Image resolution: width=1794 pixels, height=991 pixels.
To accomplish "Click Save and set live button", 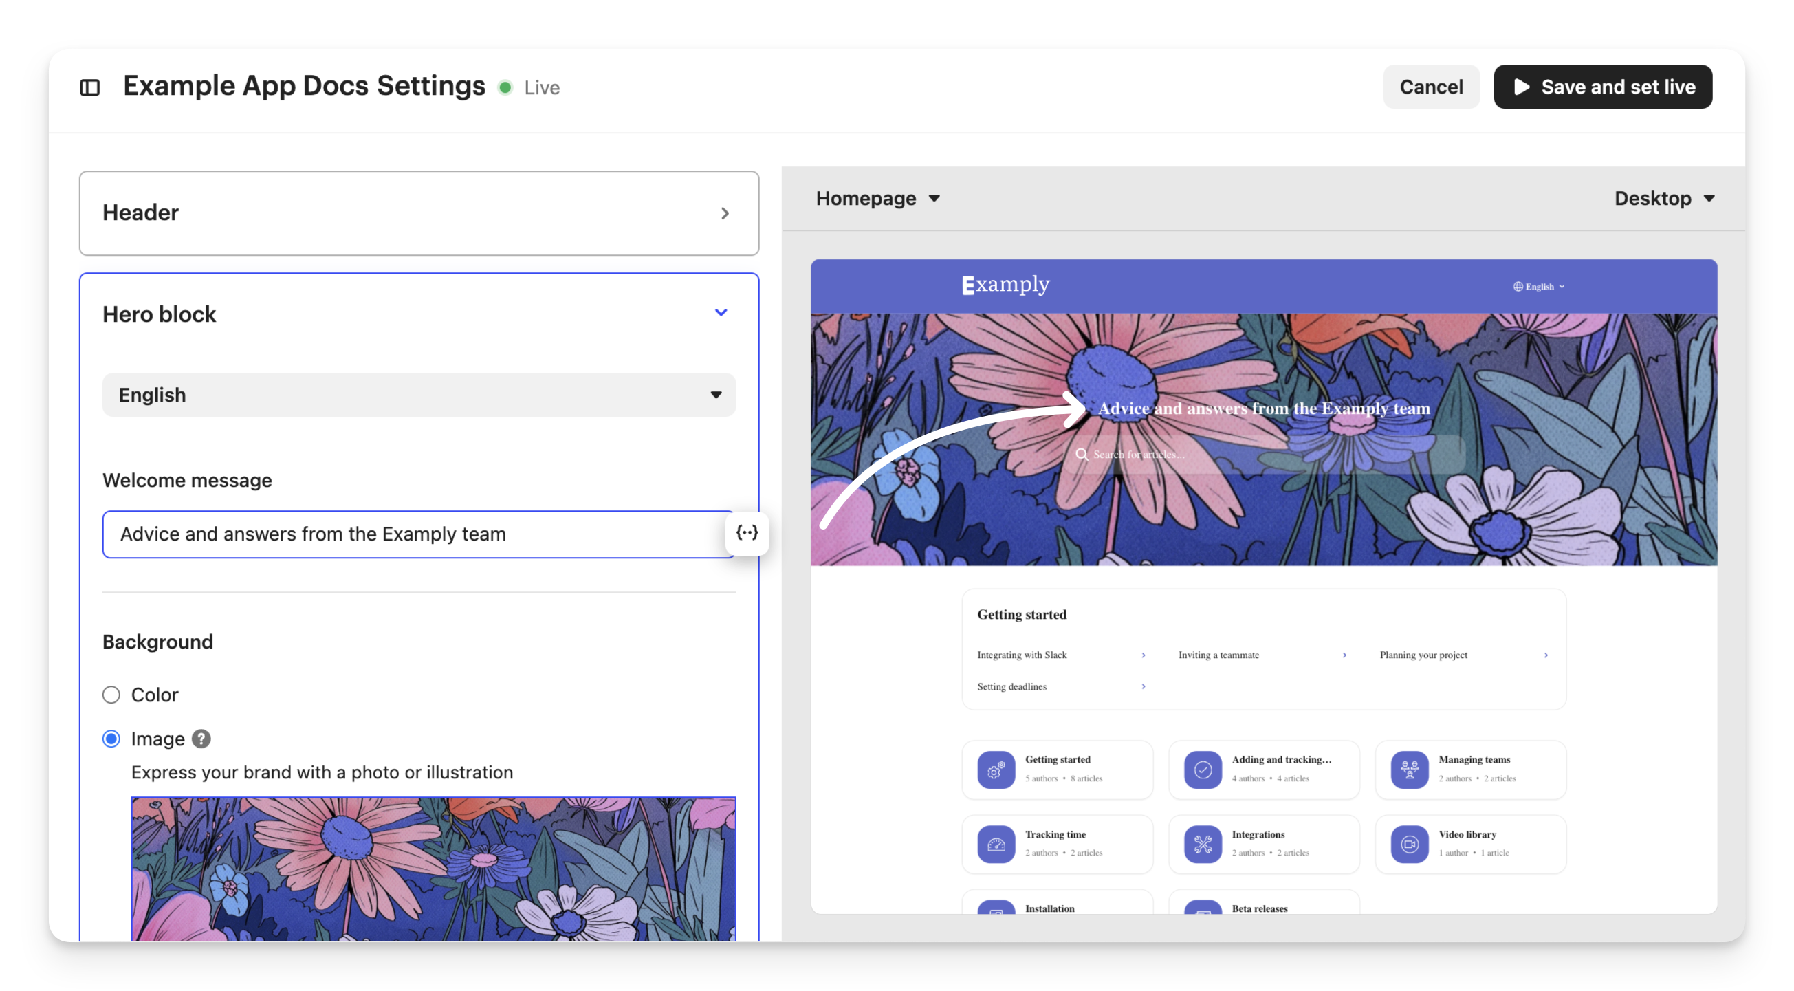I will click(1602, 87).
